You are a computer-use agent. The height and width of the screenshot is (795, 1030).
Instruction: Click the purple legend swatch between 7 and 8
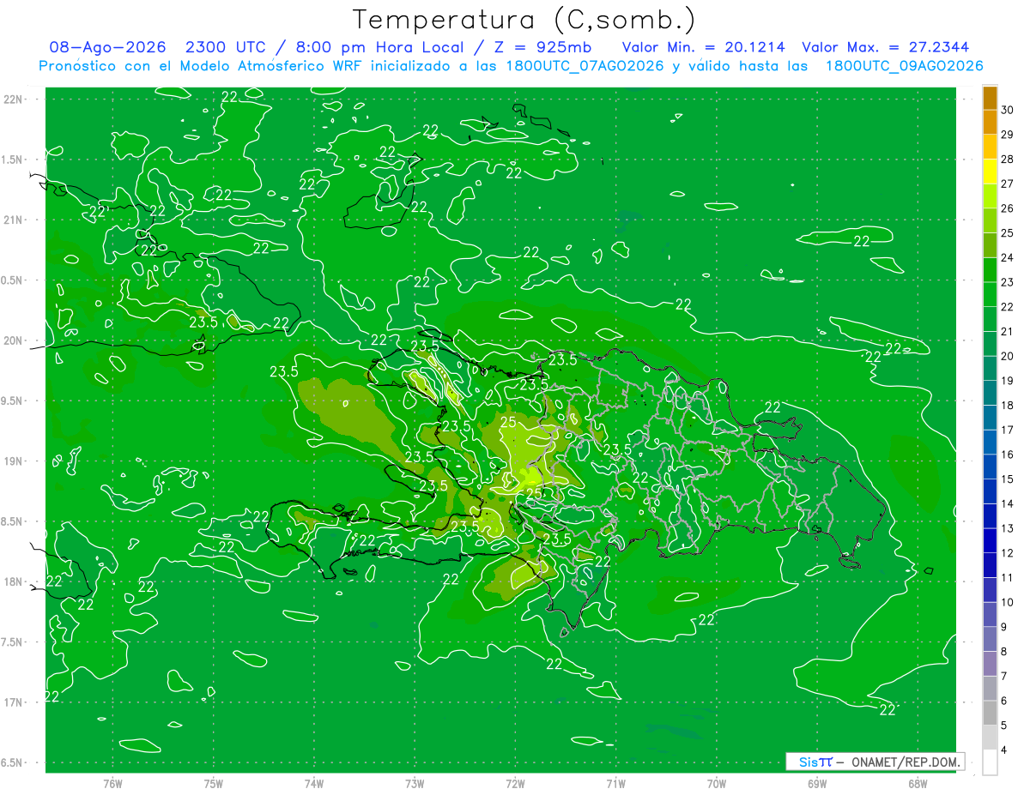[990, 664]
